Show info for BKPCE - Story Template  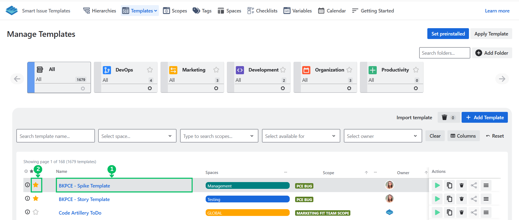(x=27, y=198)
